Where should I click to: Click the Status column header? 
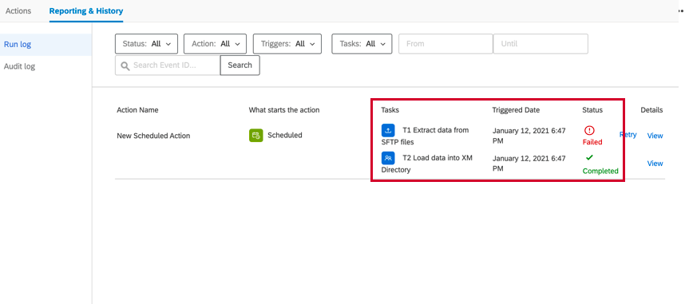[x=592, y=110]
